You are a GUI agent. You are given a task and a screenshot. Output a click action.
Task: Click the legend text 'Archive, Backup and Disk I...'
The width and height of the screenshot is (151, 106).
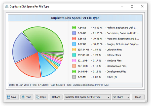(122, 28)
